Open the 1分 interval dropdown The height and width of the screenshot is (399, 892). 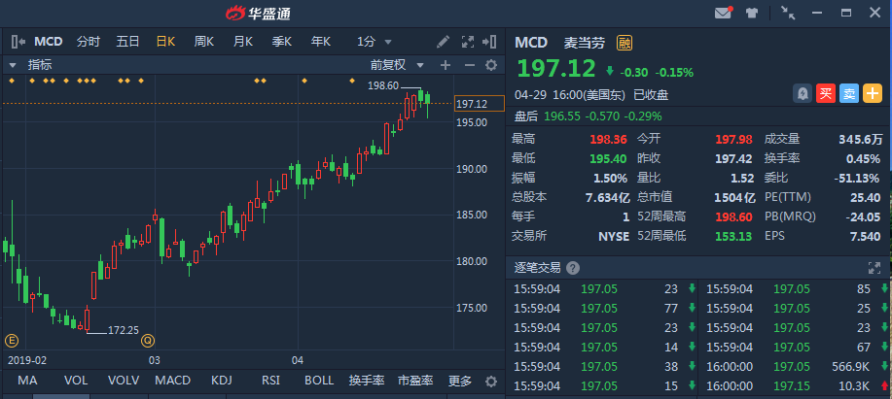click(x=375, y=42)
